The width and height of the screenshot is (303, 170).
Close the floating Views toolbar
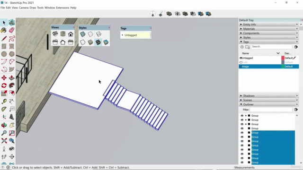[x=74, y=27]
